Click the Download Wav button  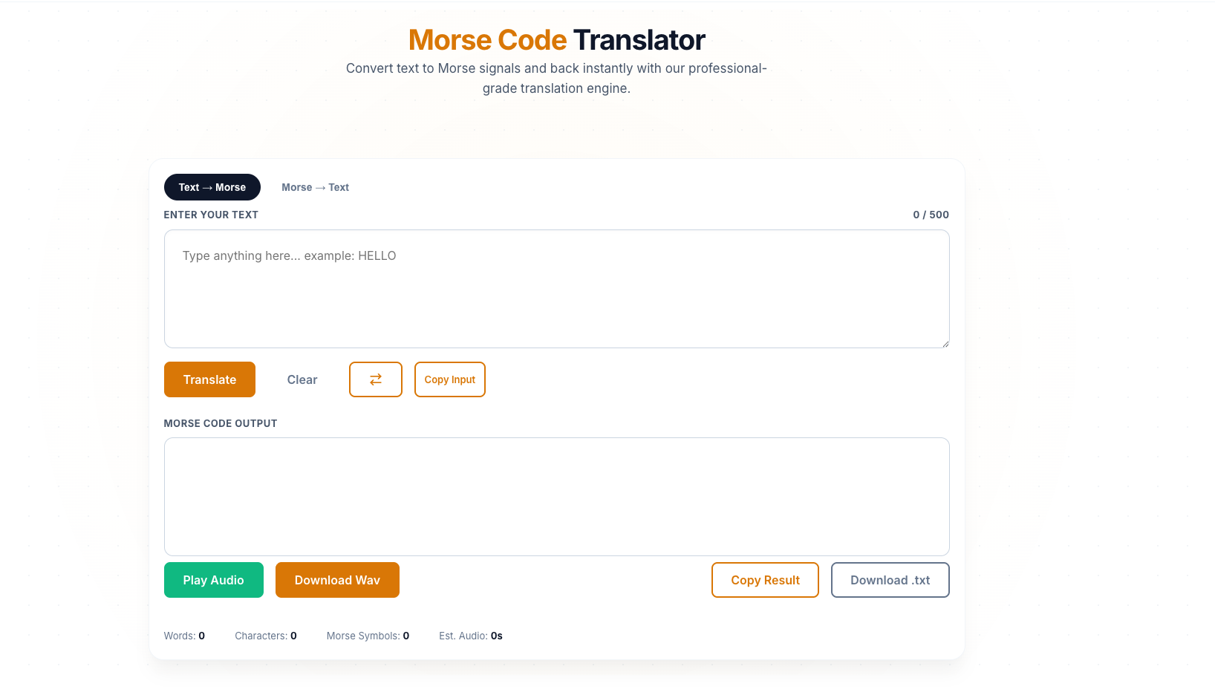tap(337, 580)
